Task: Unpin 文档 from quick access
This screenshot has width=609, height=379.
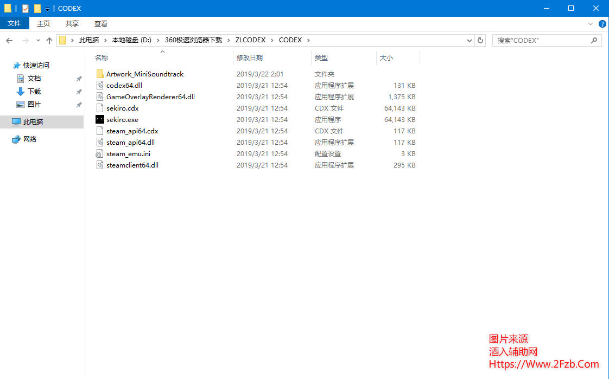Action: [79, 78]
